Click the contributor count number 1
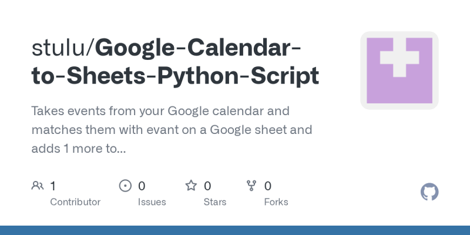470x235 pixels. (x=53, y=186)
